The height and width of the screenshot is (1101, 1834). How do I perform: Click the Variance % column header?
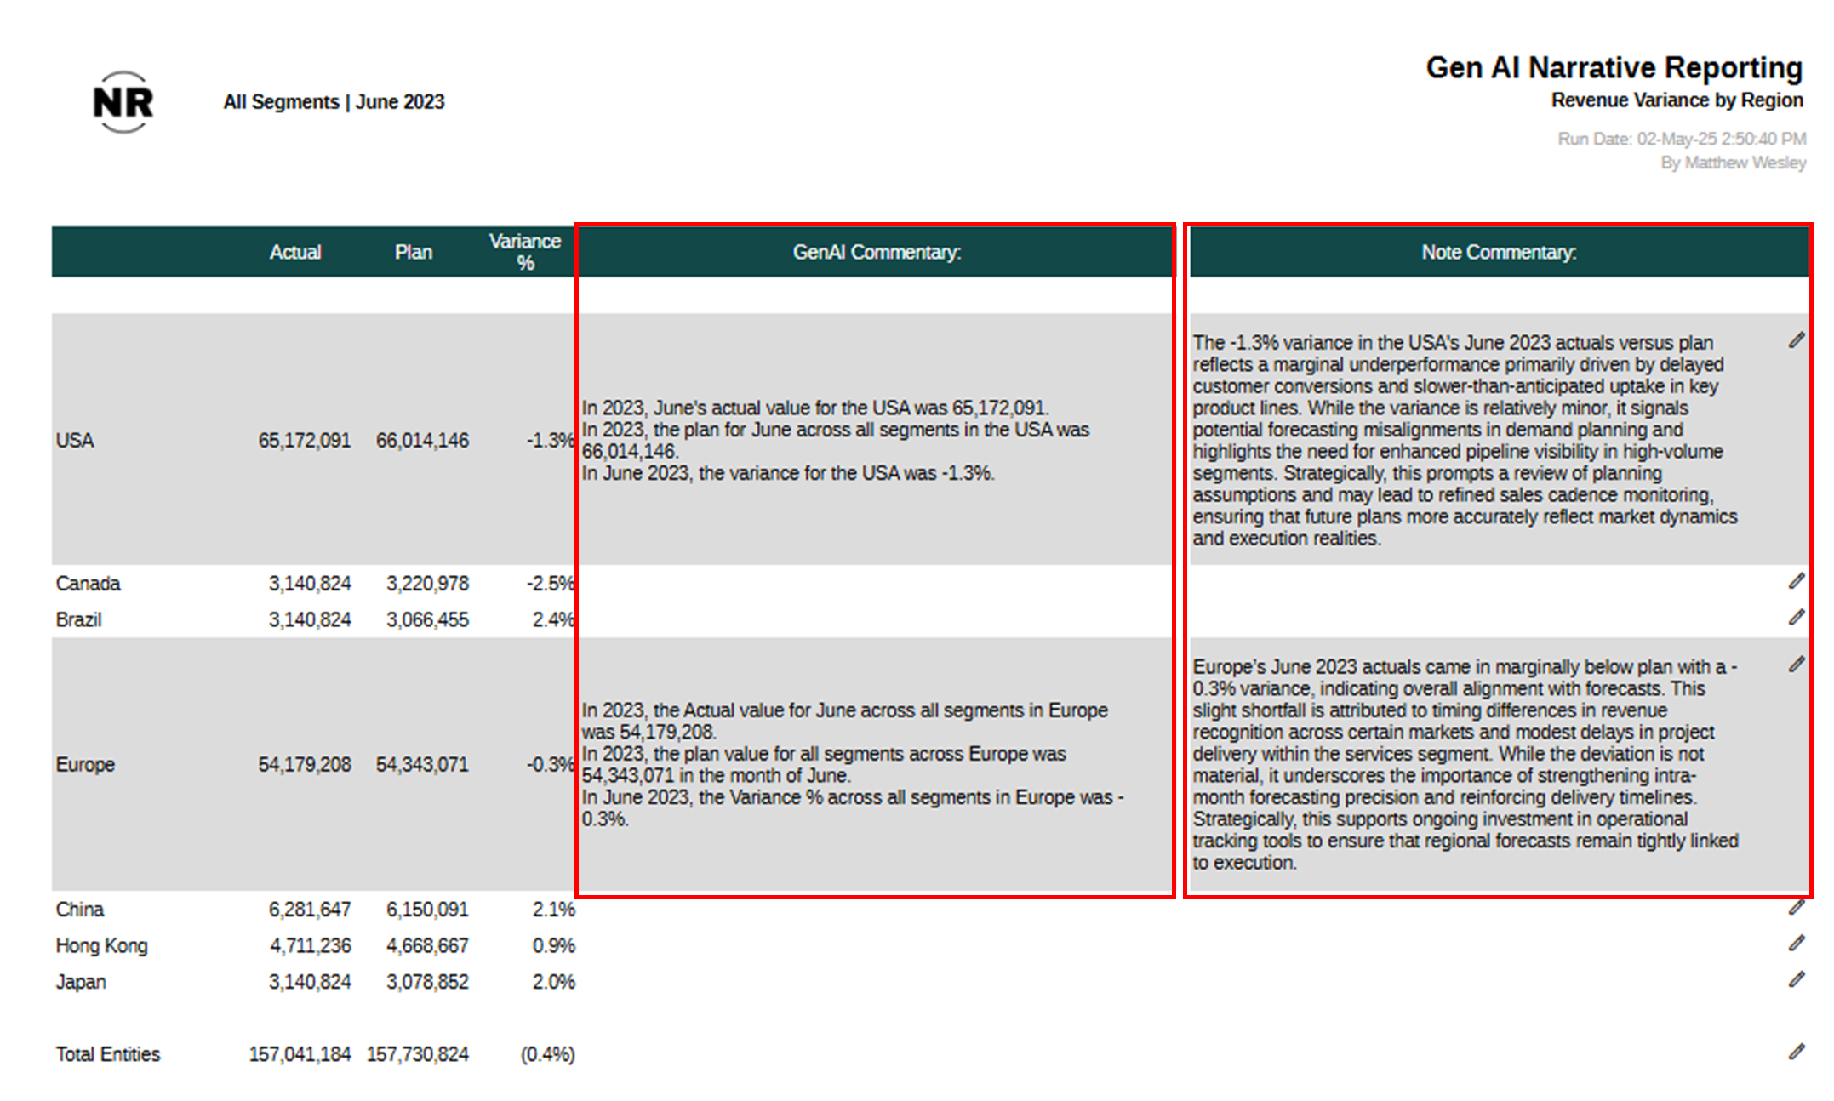524,252
